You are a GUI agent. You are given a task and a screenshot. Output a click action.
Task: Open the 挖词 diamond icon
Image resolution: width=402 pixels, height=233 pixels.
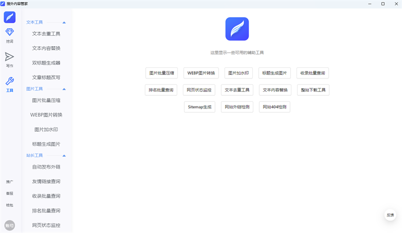[x=10, y=32]
